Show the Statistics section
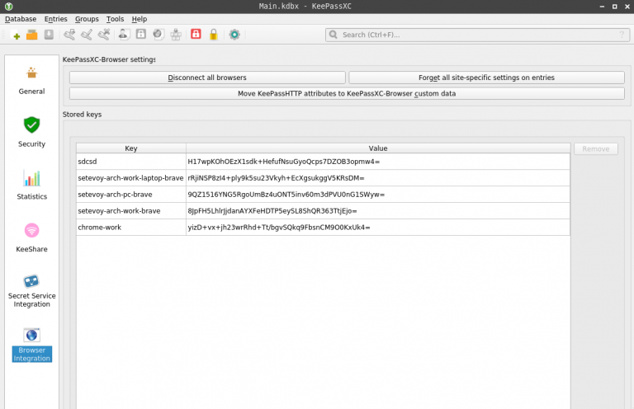Image resolution: width=634 pixels, height=409 pixels. click(x=31, y=185)
